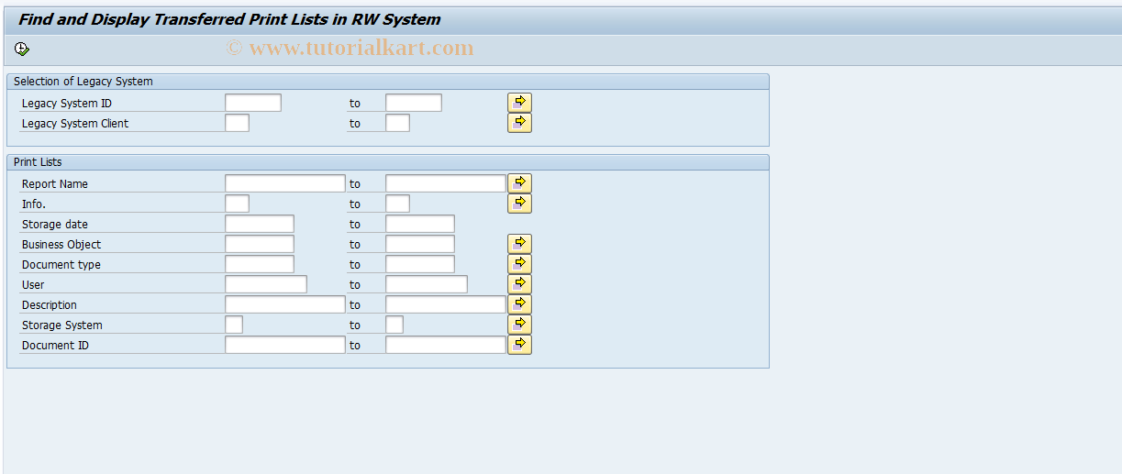Focus the Storage date from field
Screen dimensions: 1122x474
point(260,224)
